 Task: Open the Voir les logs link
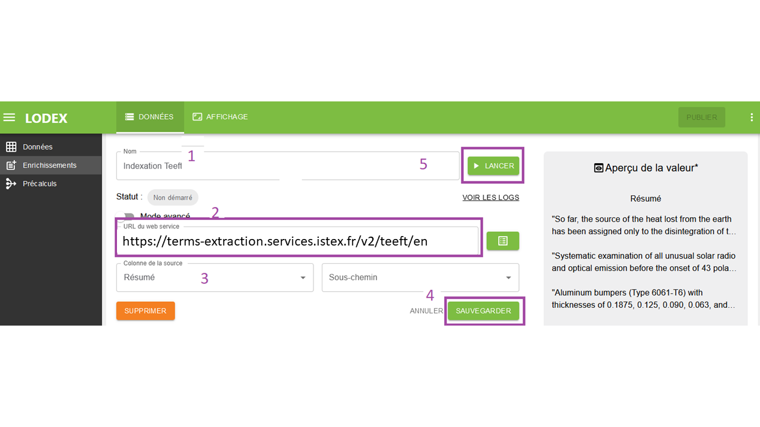click(490, 197)
